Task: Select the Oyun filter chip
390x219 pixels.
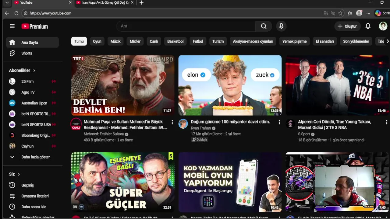Action: 97,41
